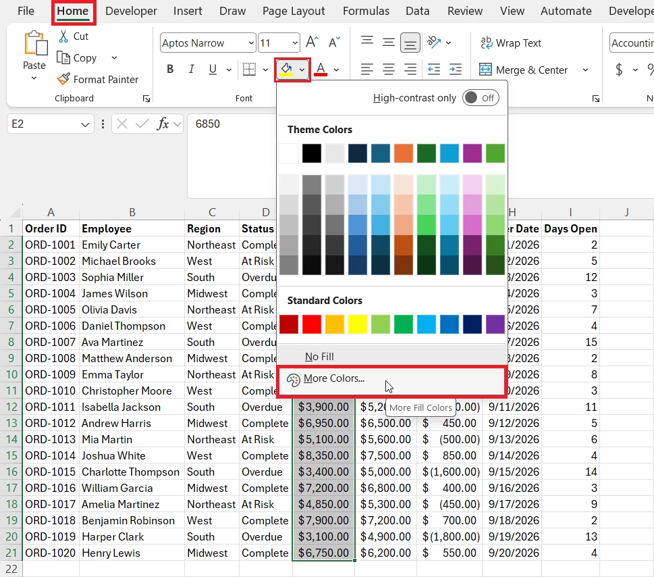This screenshot has width=654, height=577.
Task: Open the Orientation dropdown arrow
Action: (448, 43)
